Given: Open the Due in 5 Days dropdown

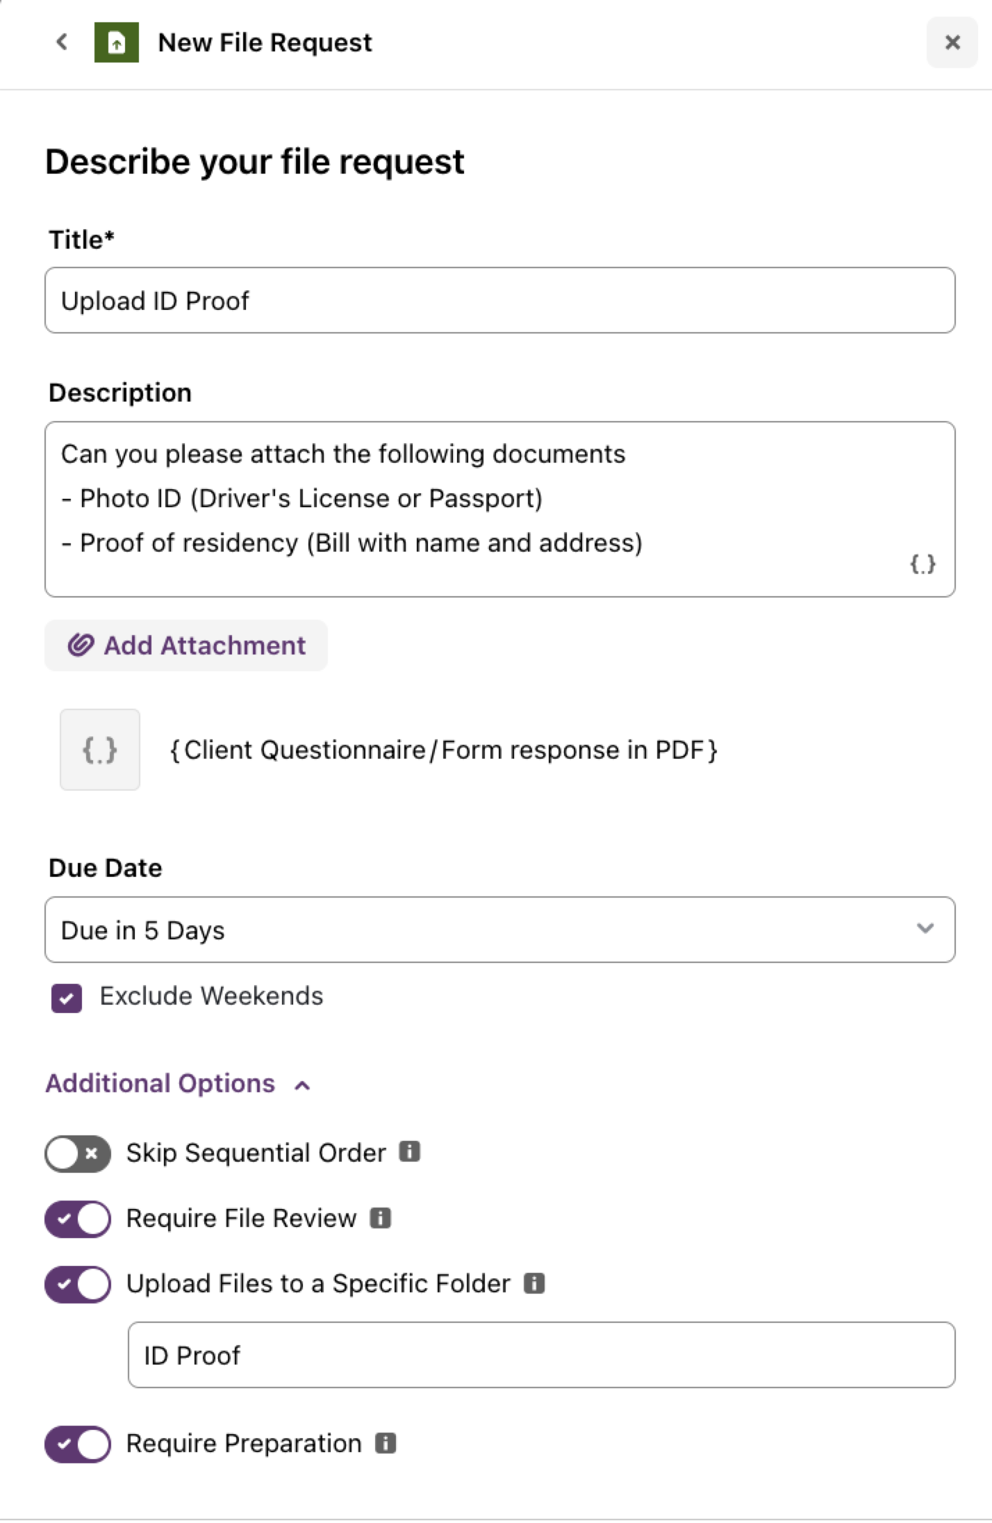Looking at the screenshot, I should pos(500,930).
